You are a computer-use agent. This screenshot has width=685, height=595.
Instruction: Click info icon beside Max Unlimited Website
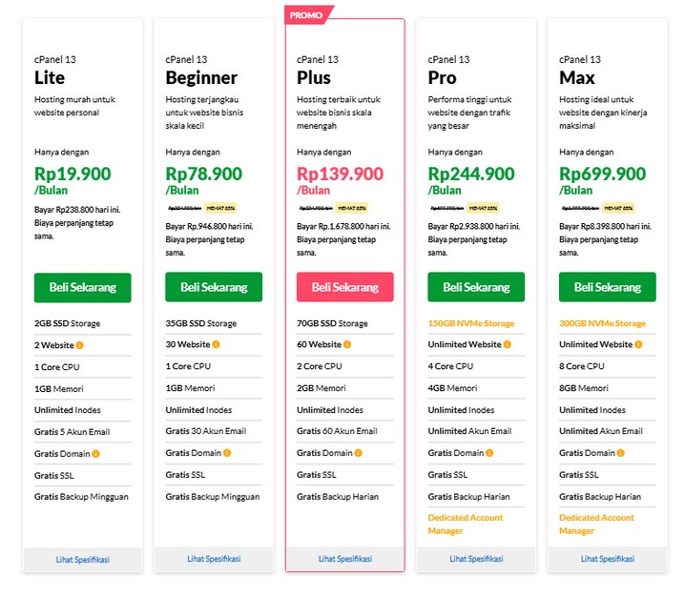638,344
